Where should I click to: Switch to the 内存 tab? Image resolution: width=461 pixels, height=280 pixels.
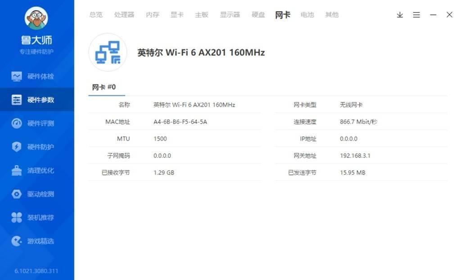coord(153,15)
